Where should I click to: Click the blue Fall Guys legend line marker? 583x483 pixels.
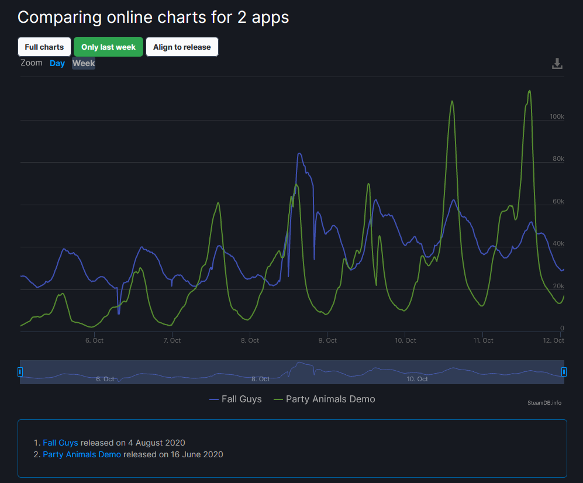pos(214,399)
